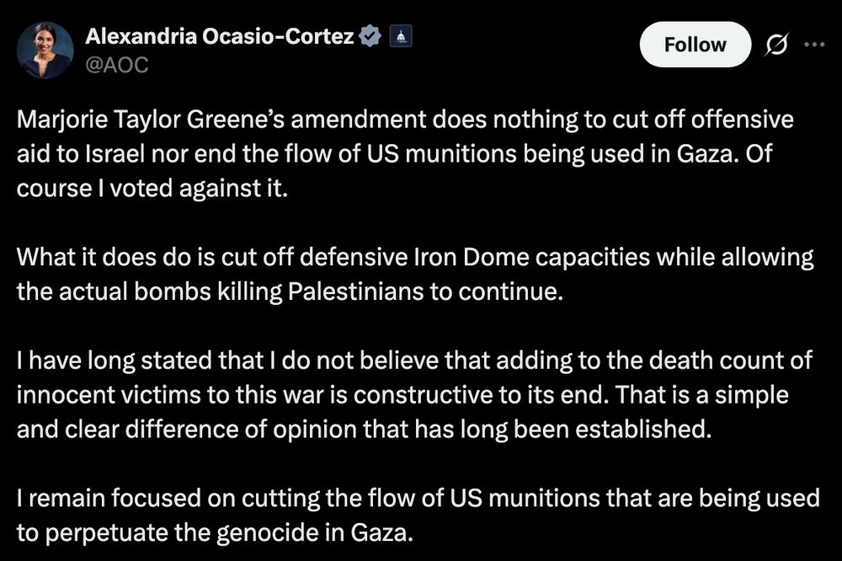The width and height of the screenshot is (842, 561).
Task: Open Alexandria Ocasio-Cortez's profile picture
Action: (x=45, y=51)
